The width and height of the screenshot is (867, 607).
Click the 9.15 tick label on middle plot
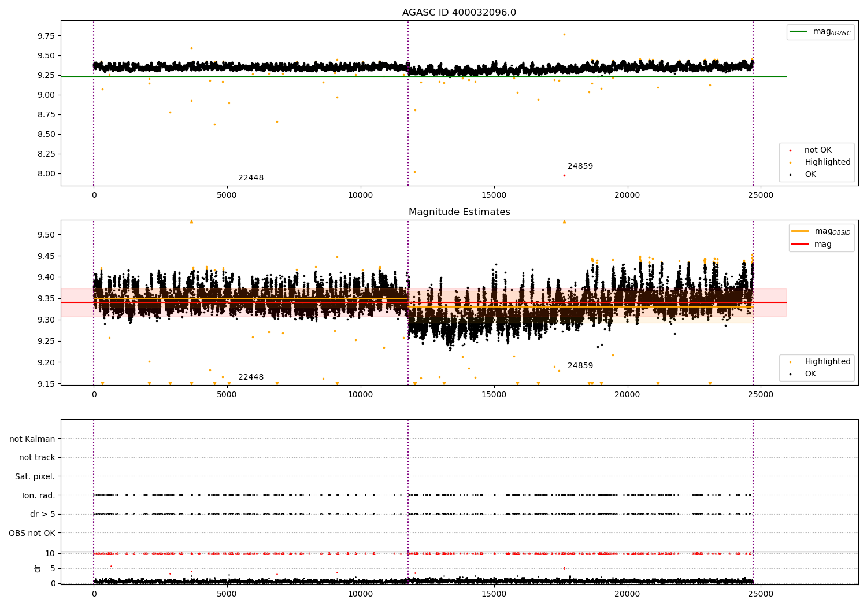coord(46,384)
